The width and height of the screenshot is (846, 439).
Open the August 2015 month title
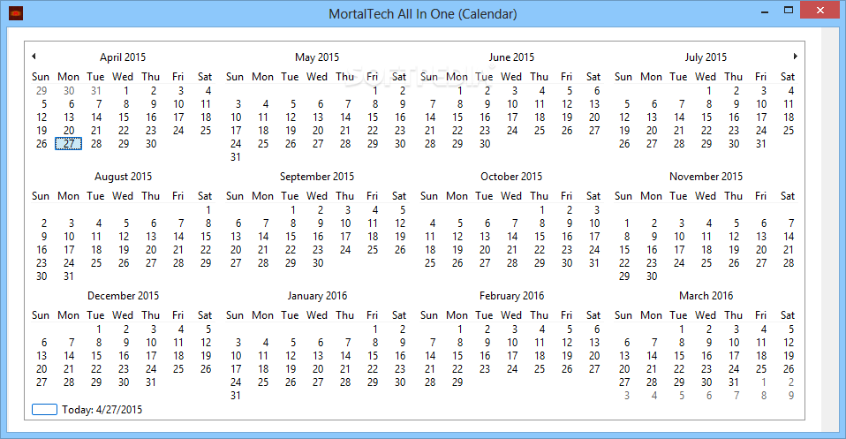pos(123,177)
